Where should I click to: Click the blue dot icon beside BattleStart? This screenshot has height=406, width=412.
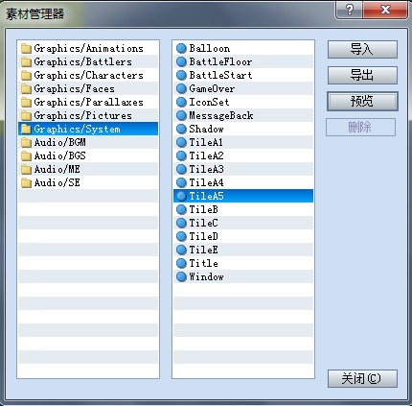[181, 75]
